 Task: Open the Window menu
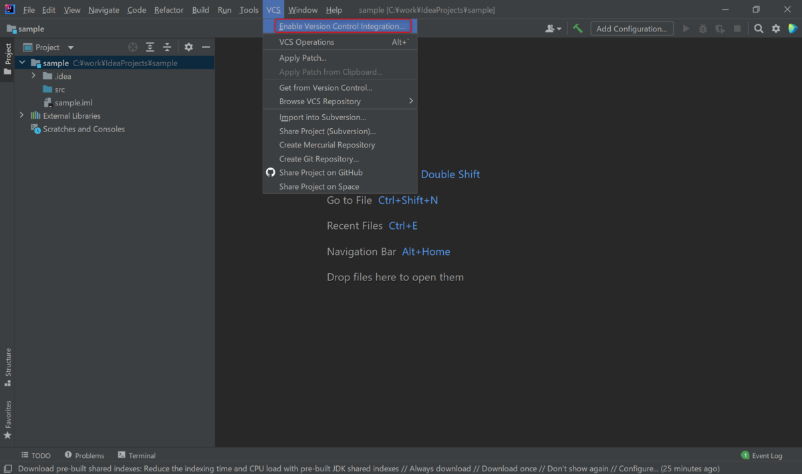point(303,10)
